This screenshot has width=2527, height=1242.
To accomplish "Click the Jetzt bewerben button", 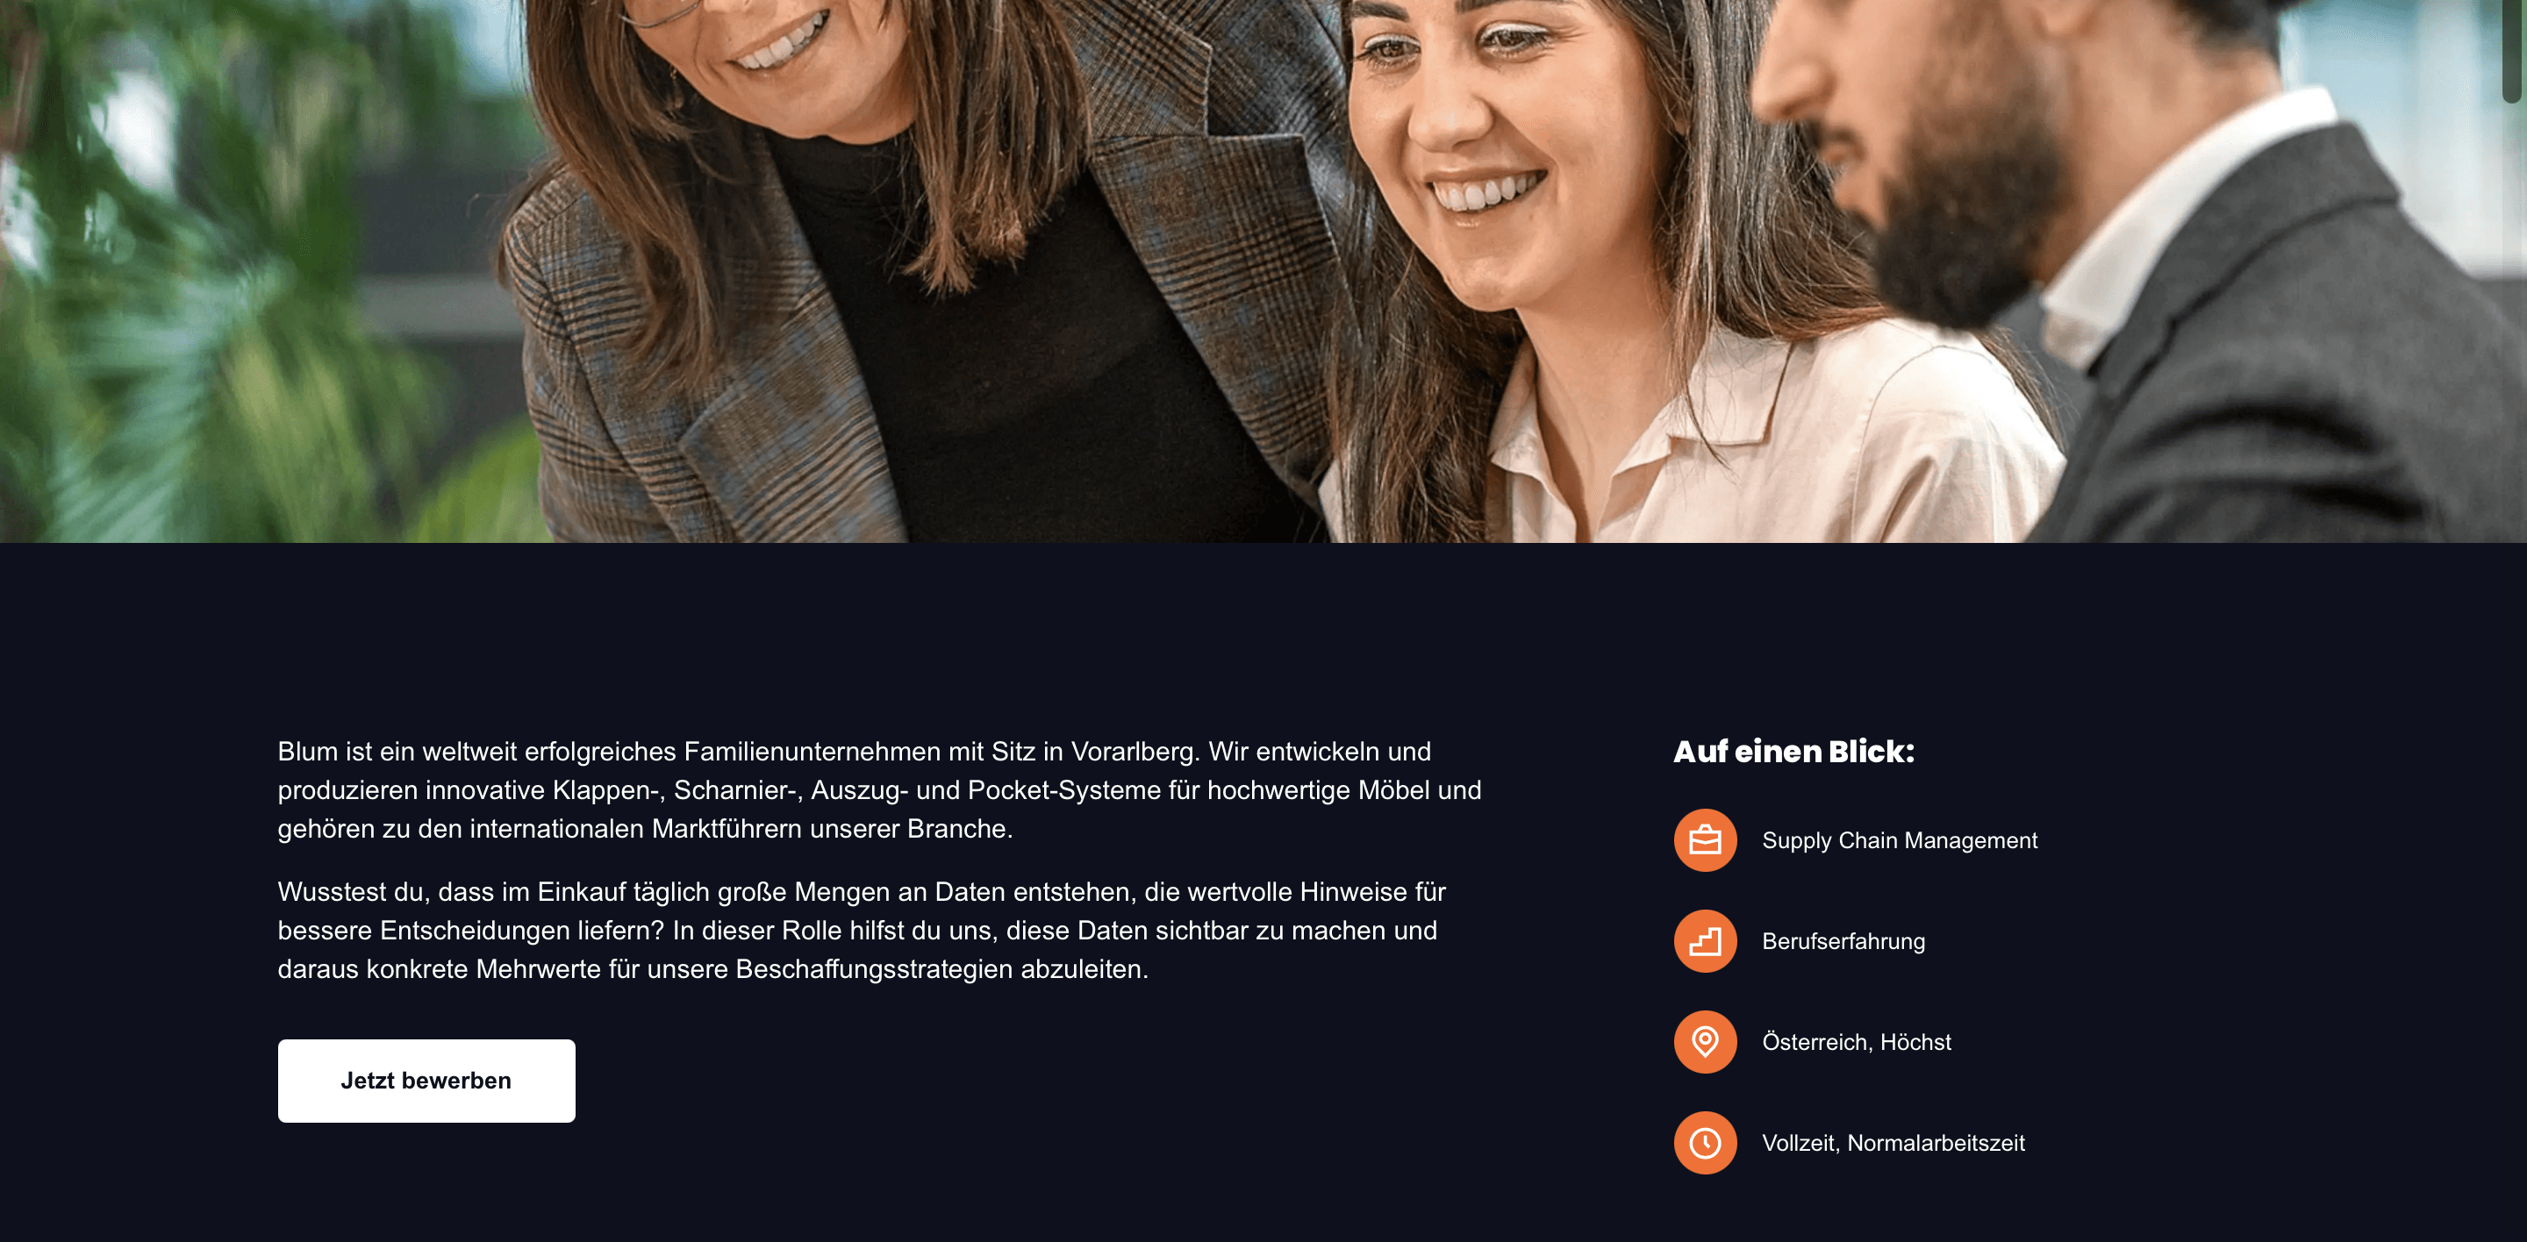I will pyautogui.click(x=426, y=1081).
